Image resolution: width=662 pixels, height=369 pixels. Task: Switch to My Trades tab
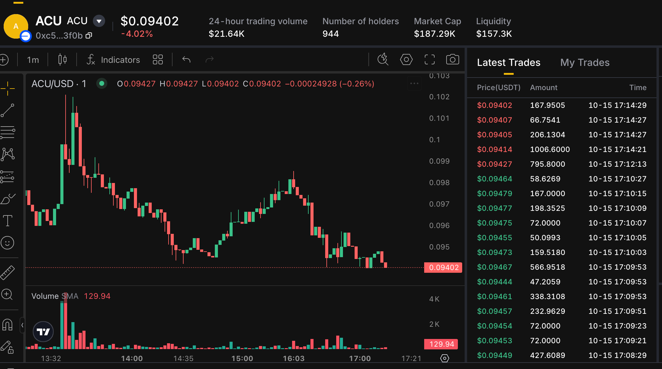pyautogui.click(x=585, y=63)
